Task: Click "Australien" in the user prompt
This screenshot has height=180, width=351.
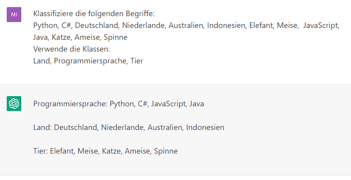Action: coord(186,26)
